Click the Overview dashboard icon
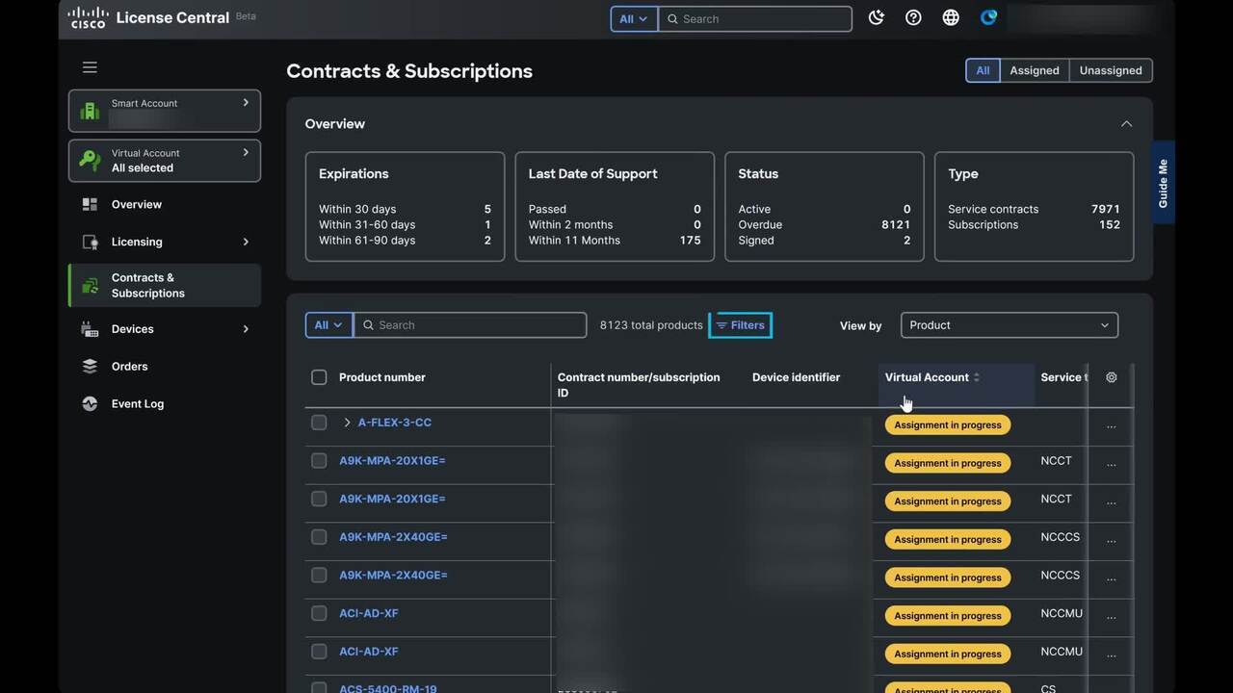This screenshot has width=1233, height=693. coord(90,204)
